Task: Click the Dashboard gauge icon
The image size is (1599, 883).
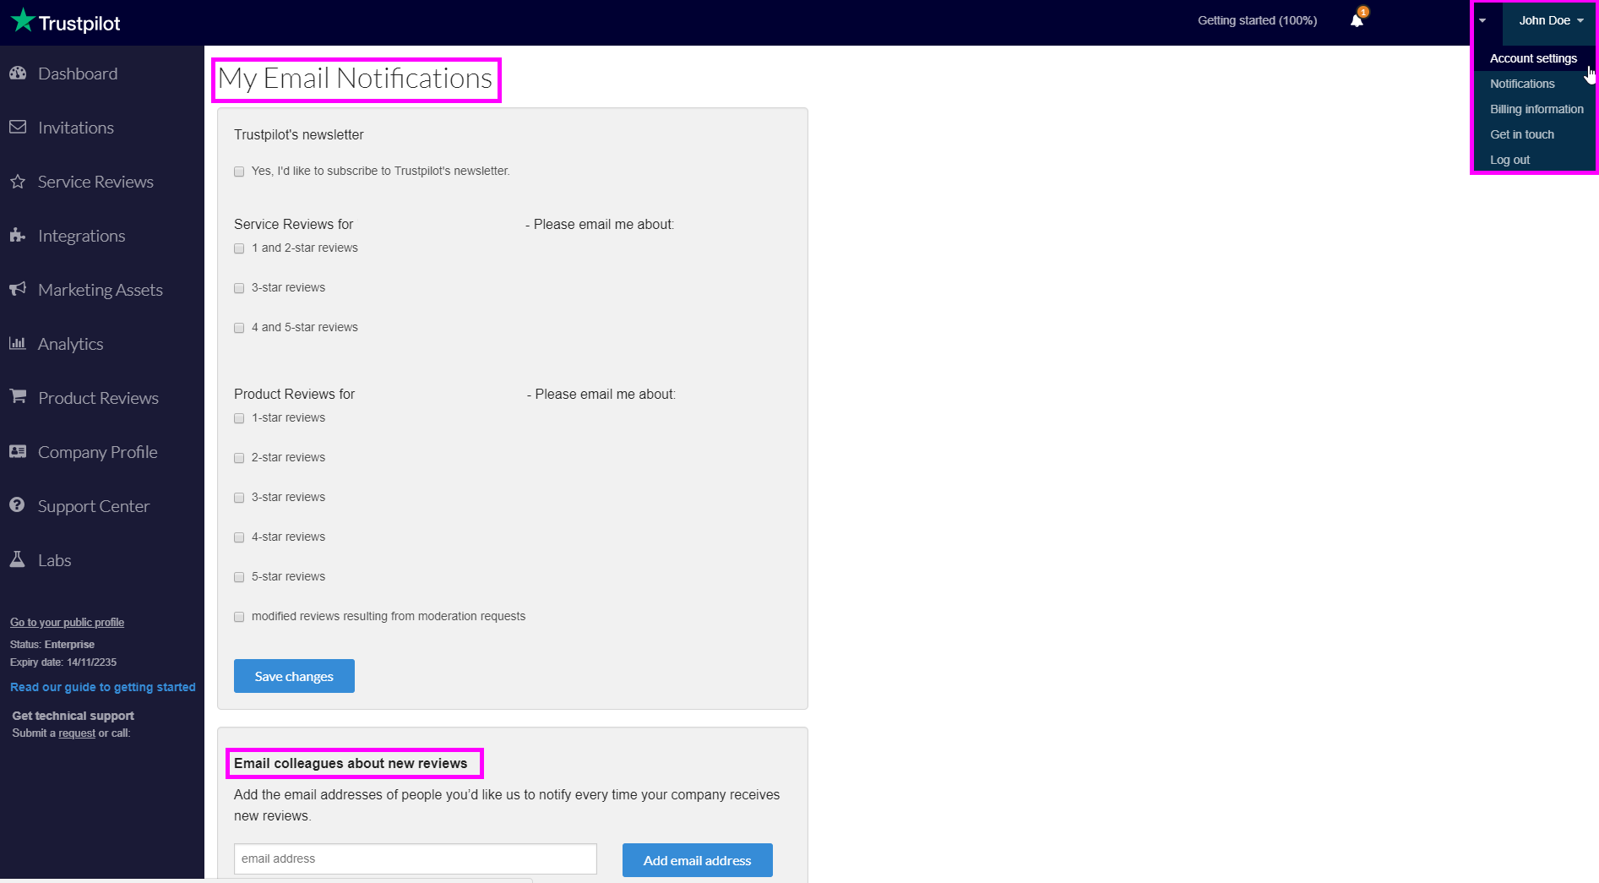Action: [x=18, y=74]
